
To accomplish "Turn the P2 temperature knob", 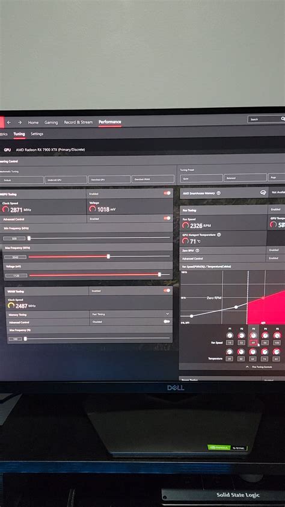I will tap(241, 352).
